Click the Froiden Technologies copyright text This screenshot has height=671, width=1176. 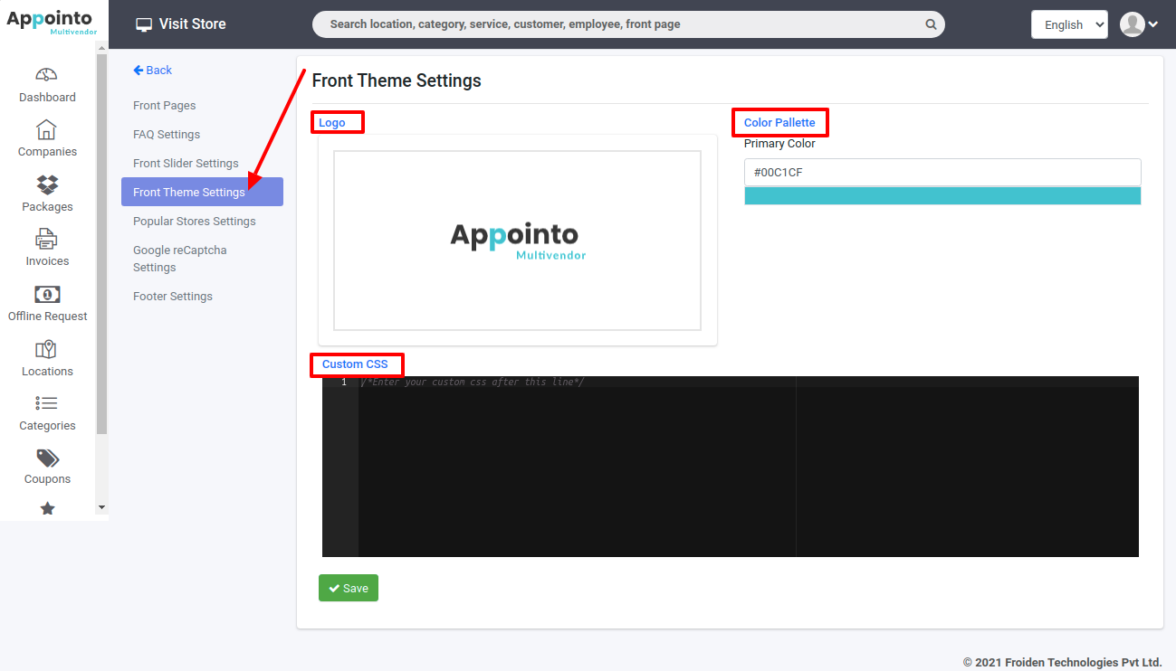[x=1062, y=663]
